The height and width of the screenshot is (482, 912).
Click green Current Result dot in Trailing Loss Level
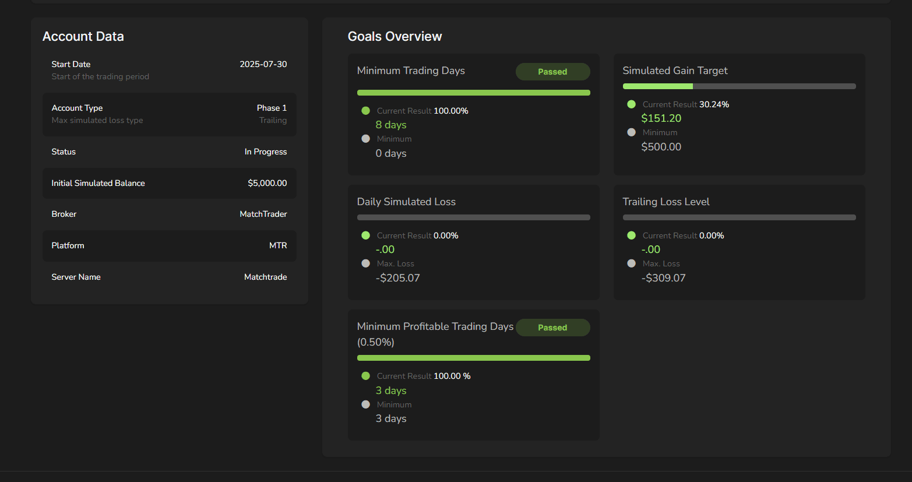coord(631,235)
